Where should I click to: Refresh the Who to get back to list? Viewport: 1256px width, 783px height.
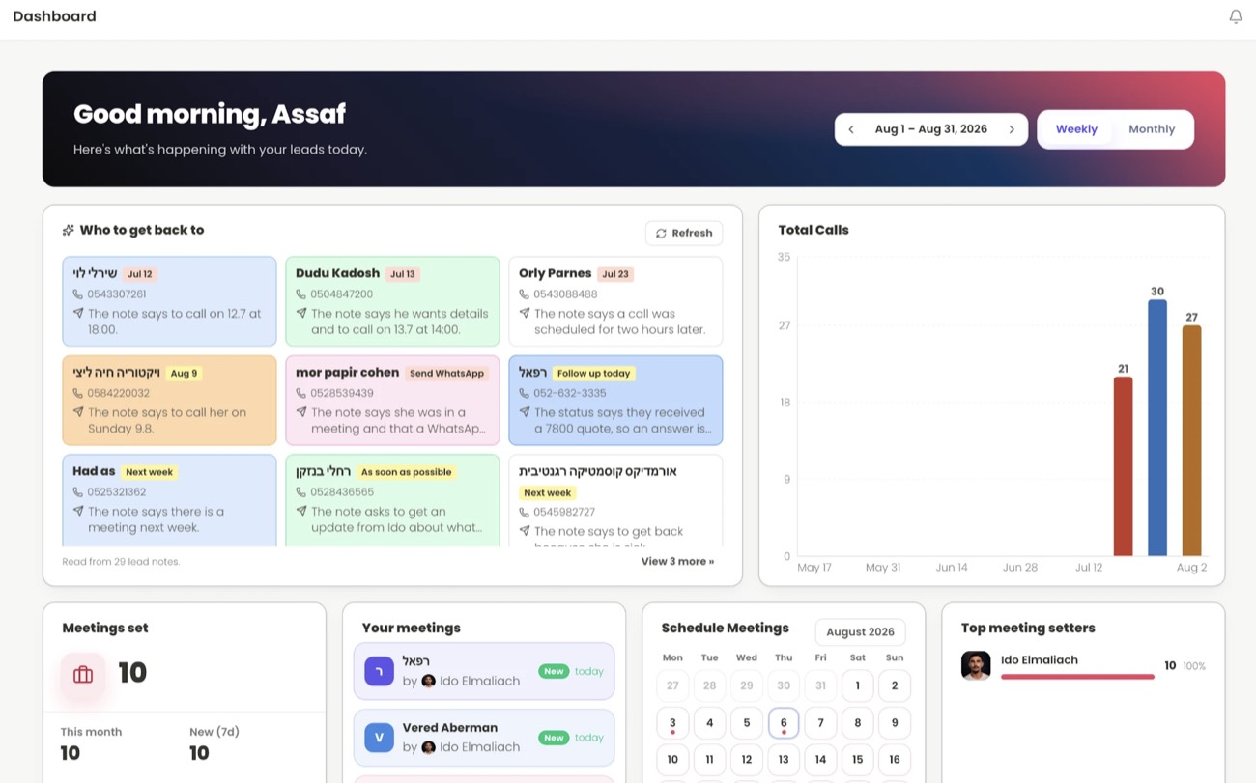684,233
